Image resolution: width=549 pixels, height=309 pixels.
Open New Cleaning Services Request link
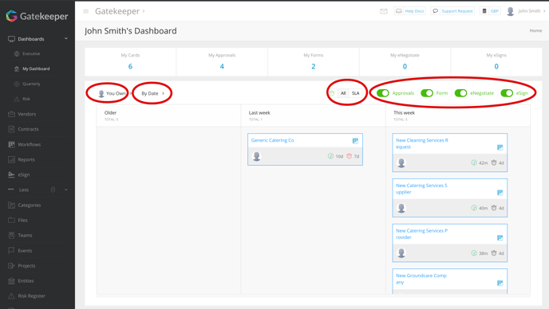point(422,143)
